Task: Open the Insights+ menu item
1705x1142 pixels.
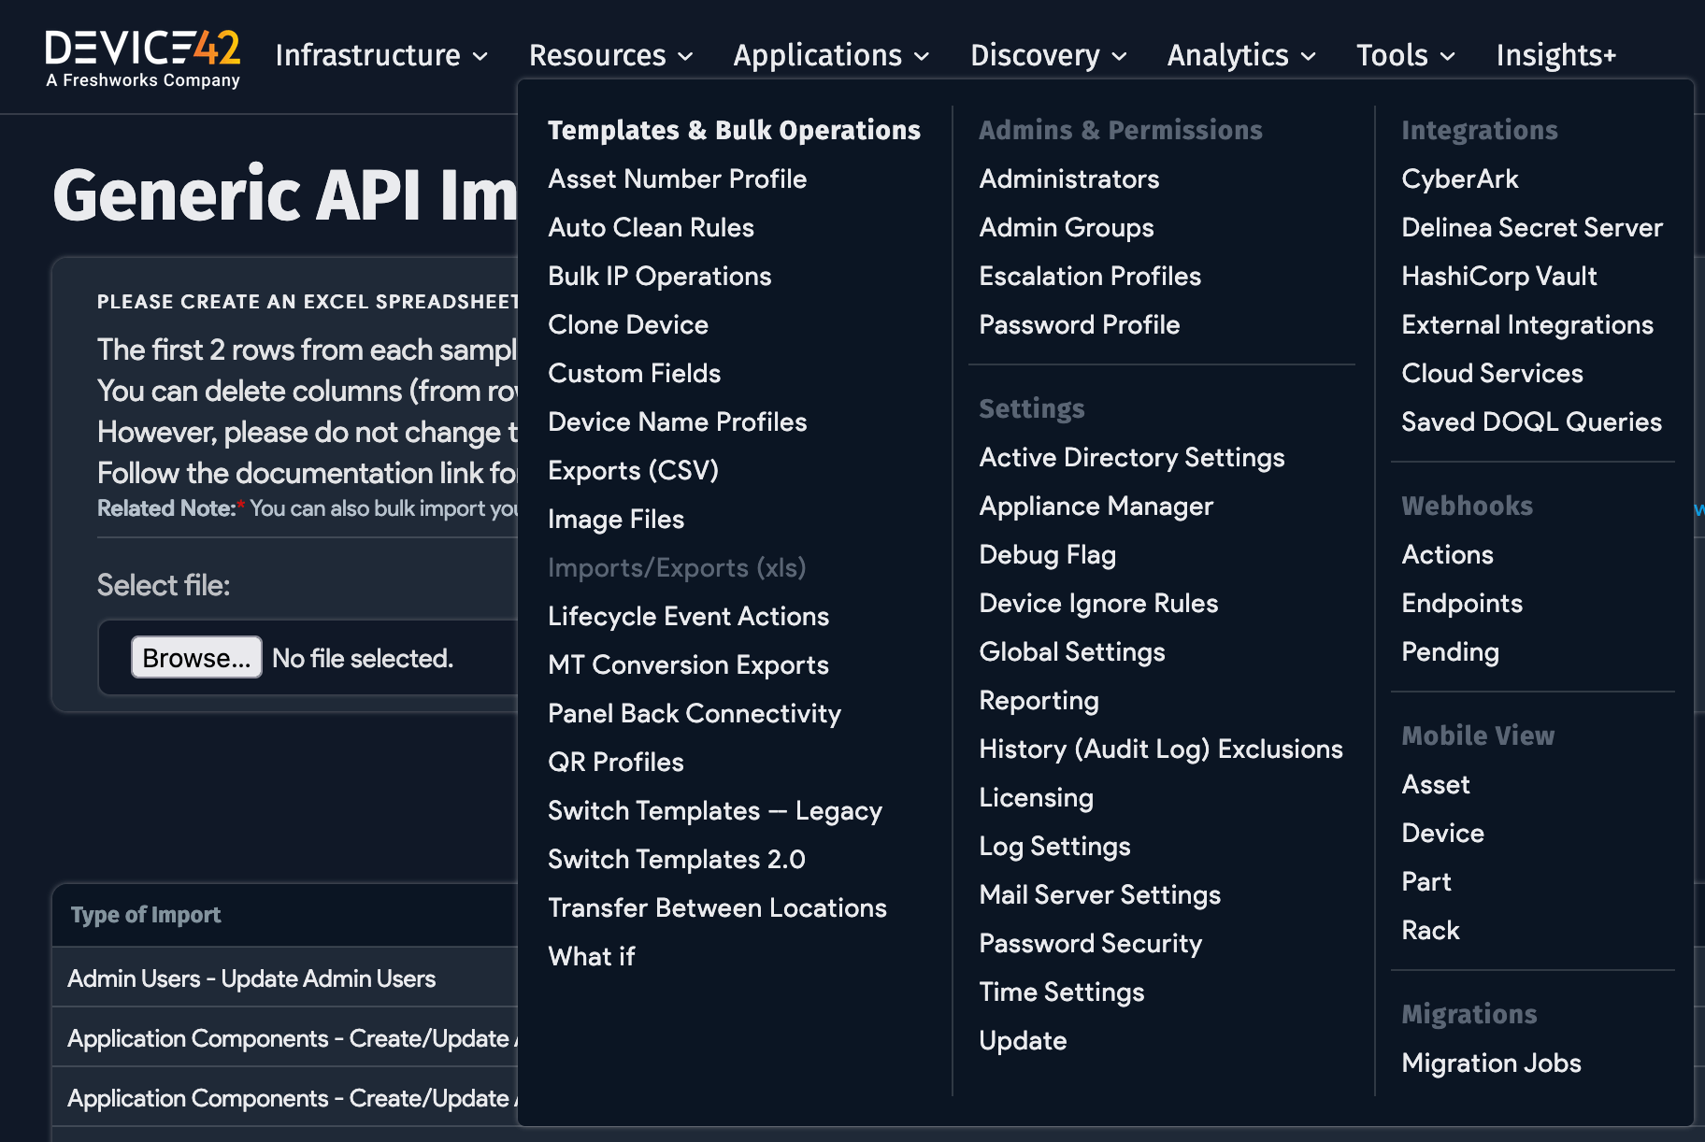Action: [1555, 56]
